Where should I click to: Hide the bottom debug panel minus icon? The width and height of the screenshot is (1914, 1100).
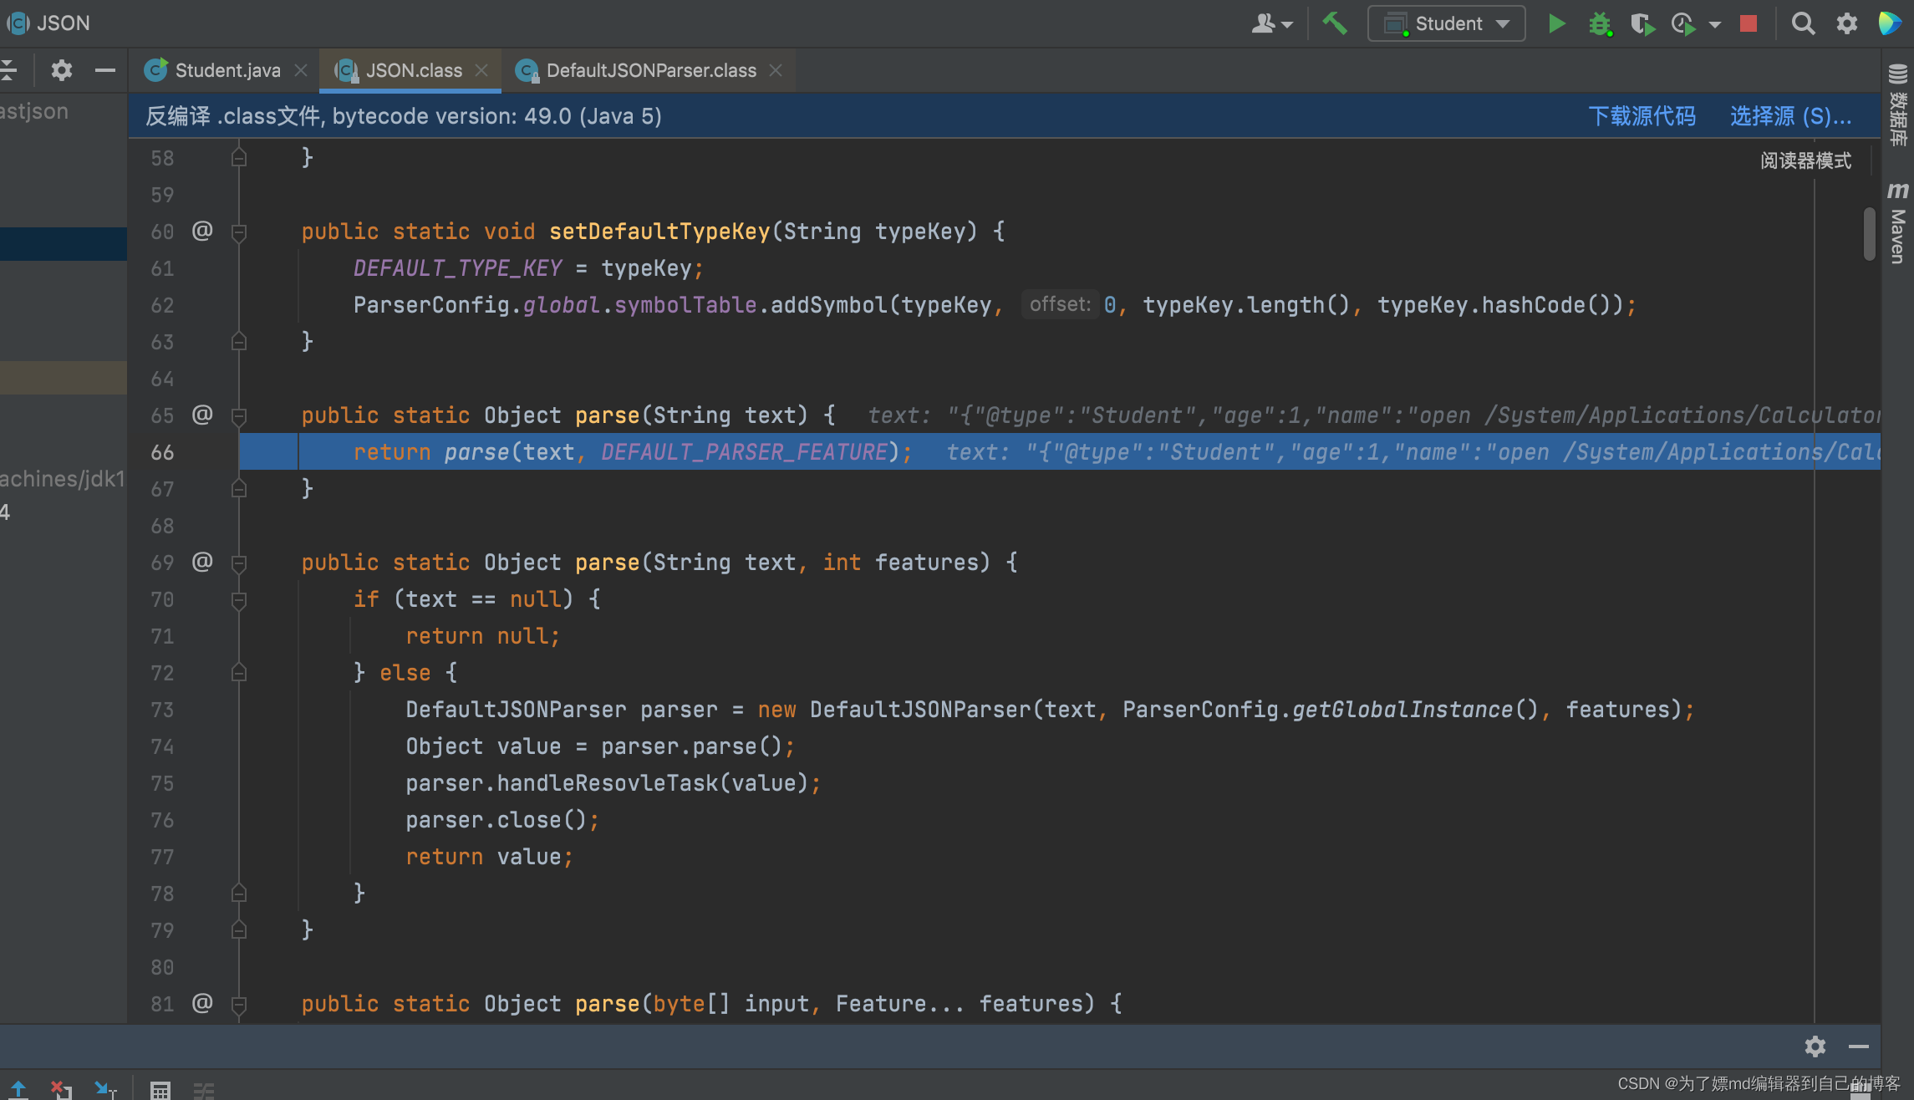pyautogui.click(x=1859, y=1047)
